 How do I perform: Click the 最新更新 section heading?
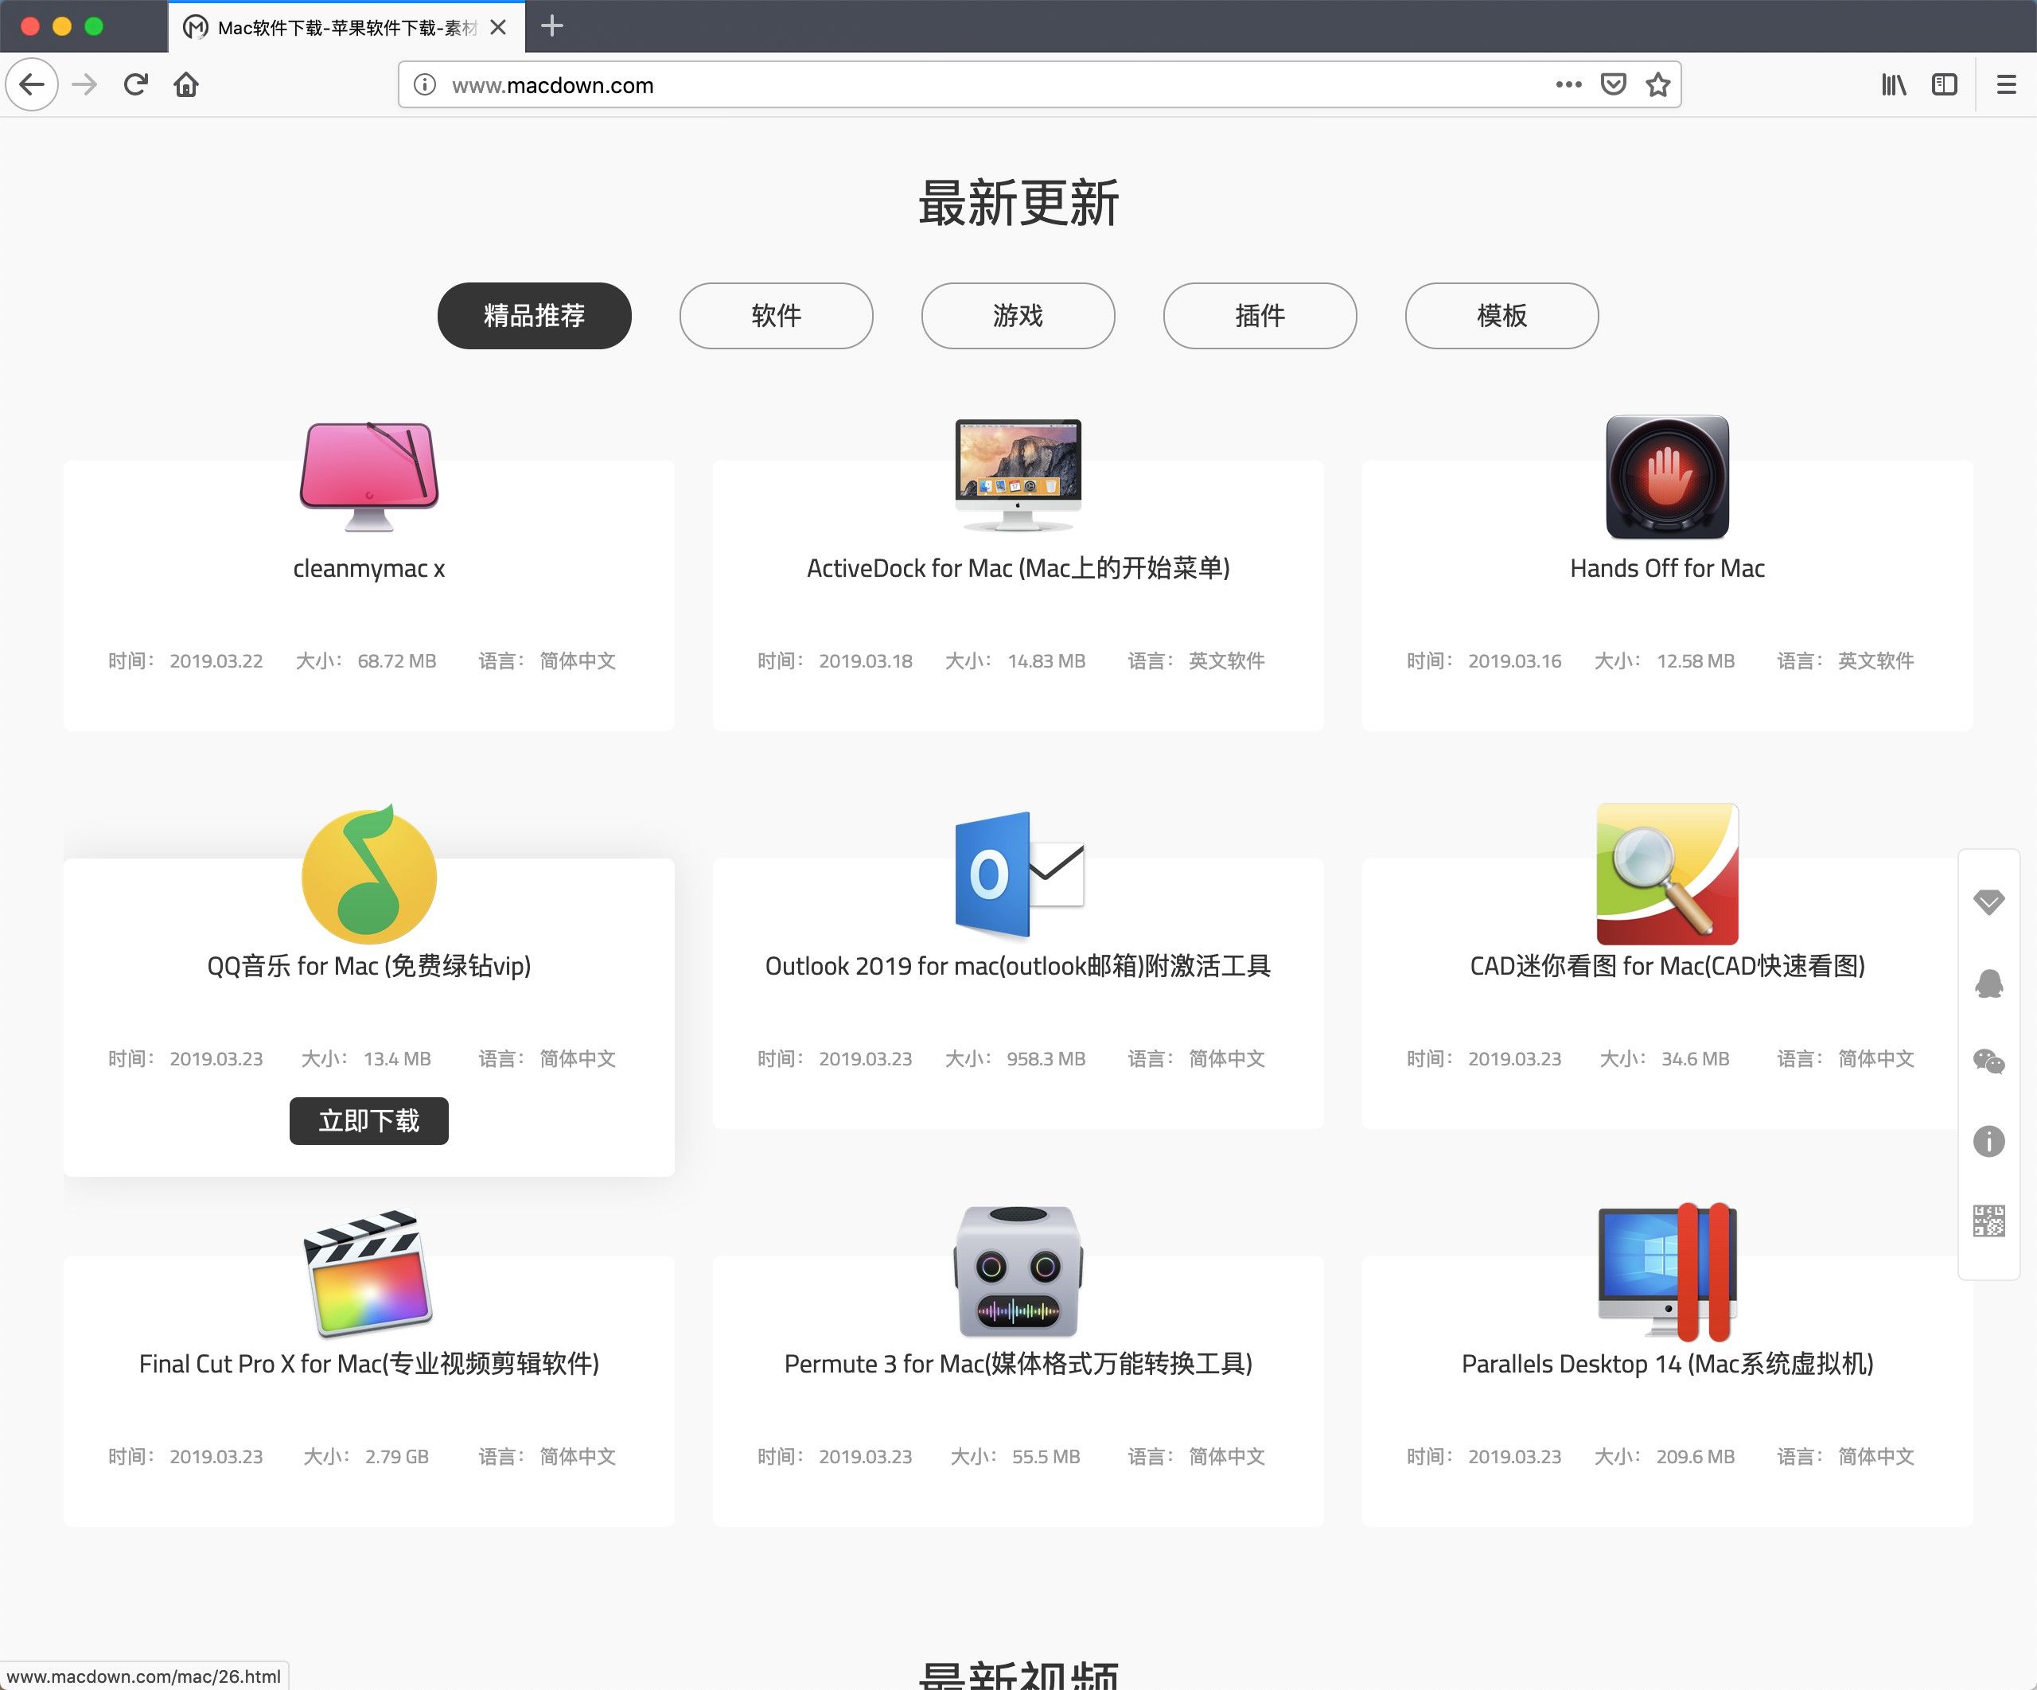click(x=1018, y=203)
